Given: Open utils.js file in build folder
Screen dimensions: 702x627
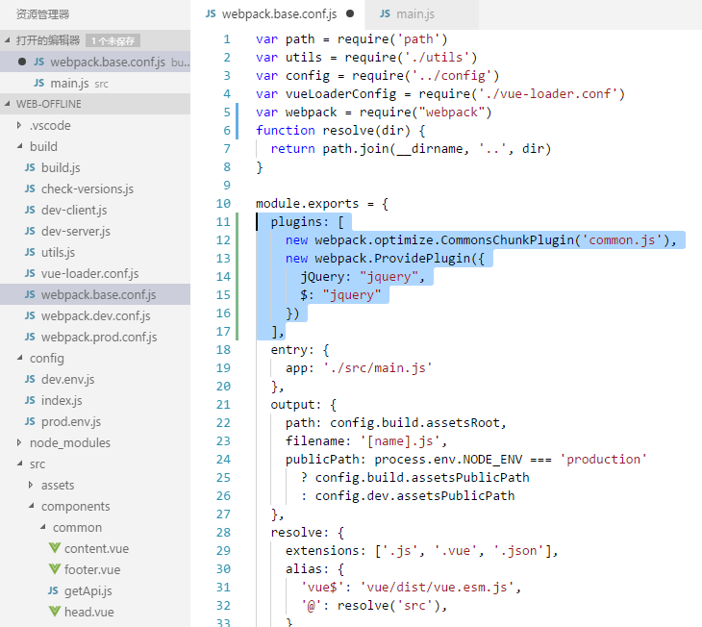Looking at the screenshot, I should tap(95, 252).
